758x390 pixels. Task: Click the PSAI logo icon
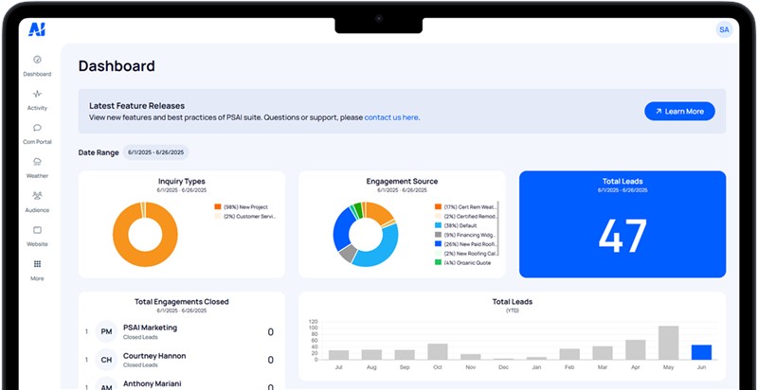coord(37,29)
